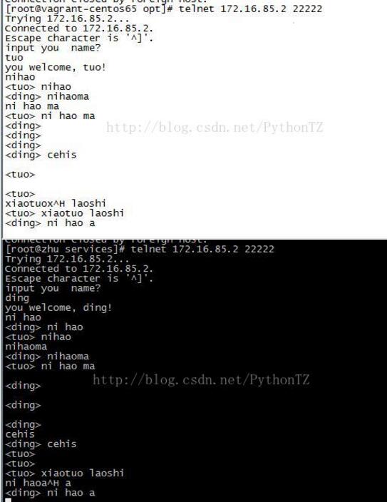Click '<ding> ni hao' line in black terminal
Image resolution: width=387 pixels, height=502 pixels.
point(44,327)
